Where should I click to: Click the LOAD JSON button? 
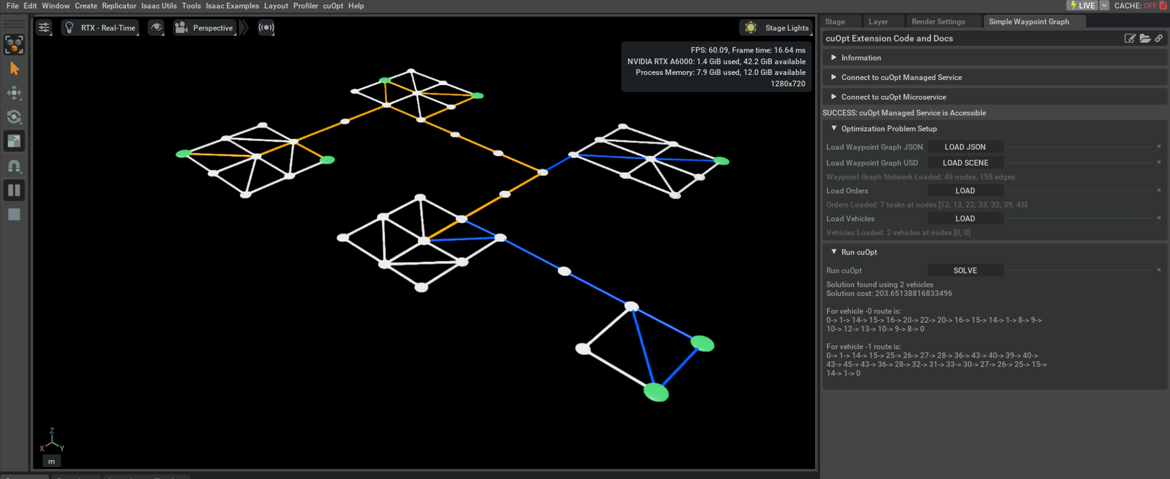(x=964, y=147)
